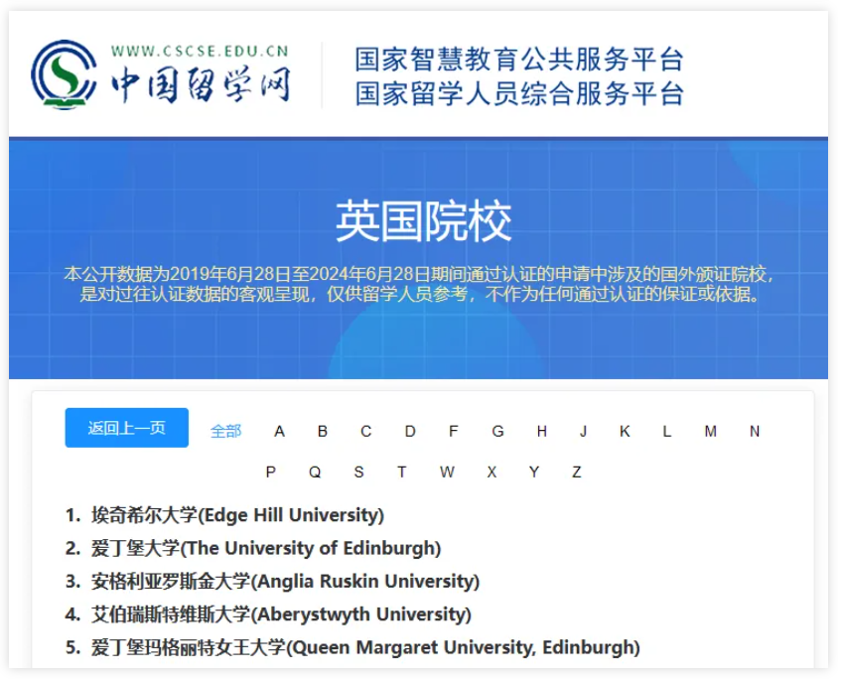This screenshot has width=841, height=679.
Task: Open Anglia Ruskin University entry
Action: [x=285, y=581]
